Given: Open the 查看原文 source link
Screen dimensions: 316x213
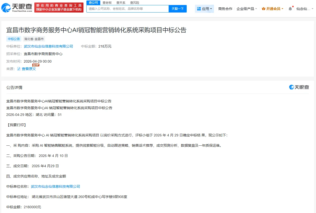Looking at the screenshot, I should point(29,69).
